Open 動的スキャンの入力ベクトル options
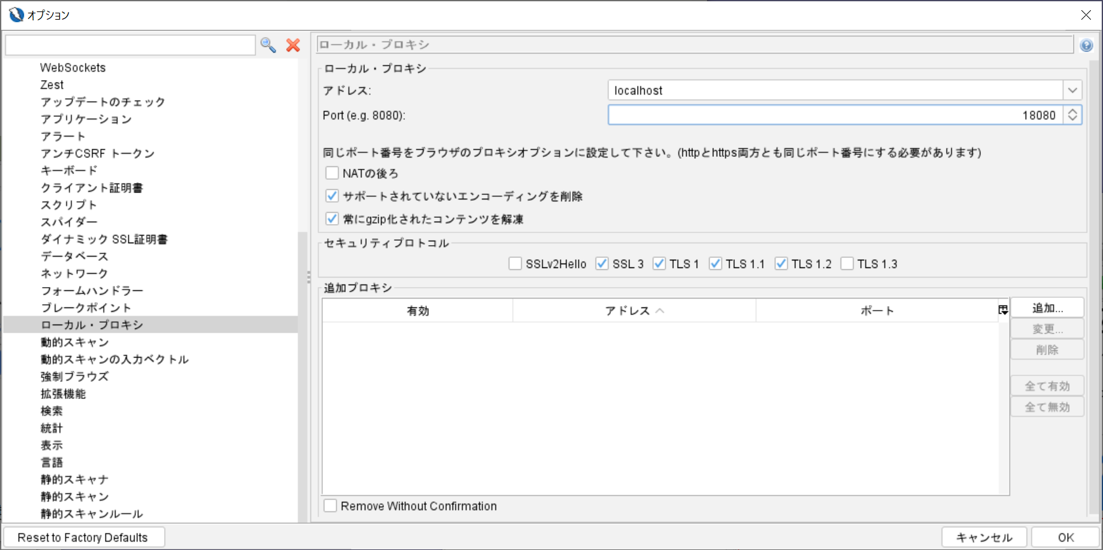1103x550 pixels. click(114, 359)
